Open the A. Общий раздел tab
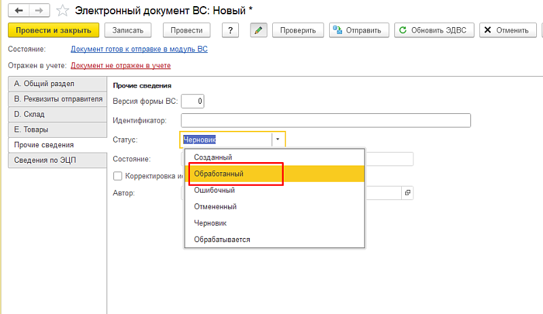The width and height of the screenshot is (543, 314). 54,84
